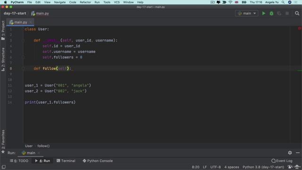
Task: Open the Project tool window
Action: (3, 30)
